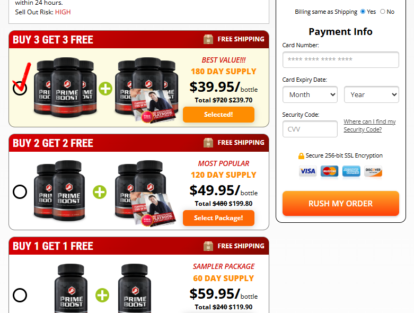Click the Rush My Order button
The height and width of the screenshot is (313, 414).
point(341,203)
